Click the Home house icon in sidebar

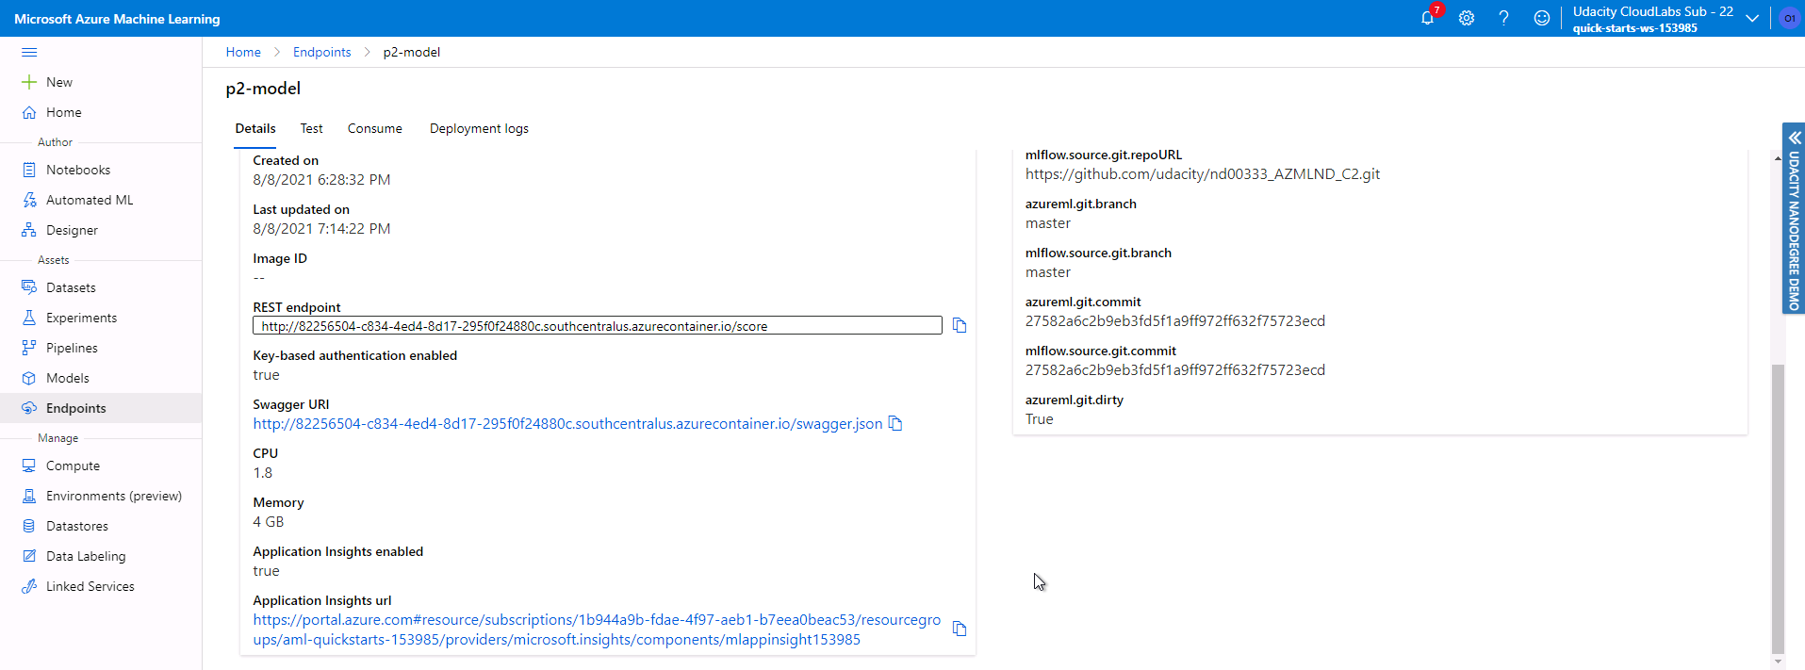29,112
